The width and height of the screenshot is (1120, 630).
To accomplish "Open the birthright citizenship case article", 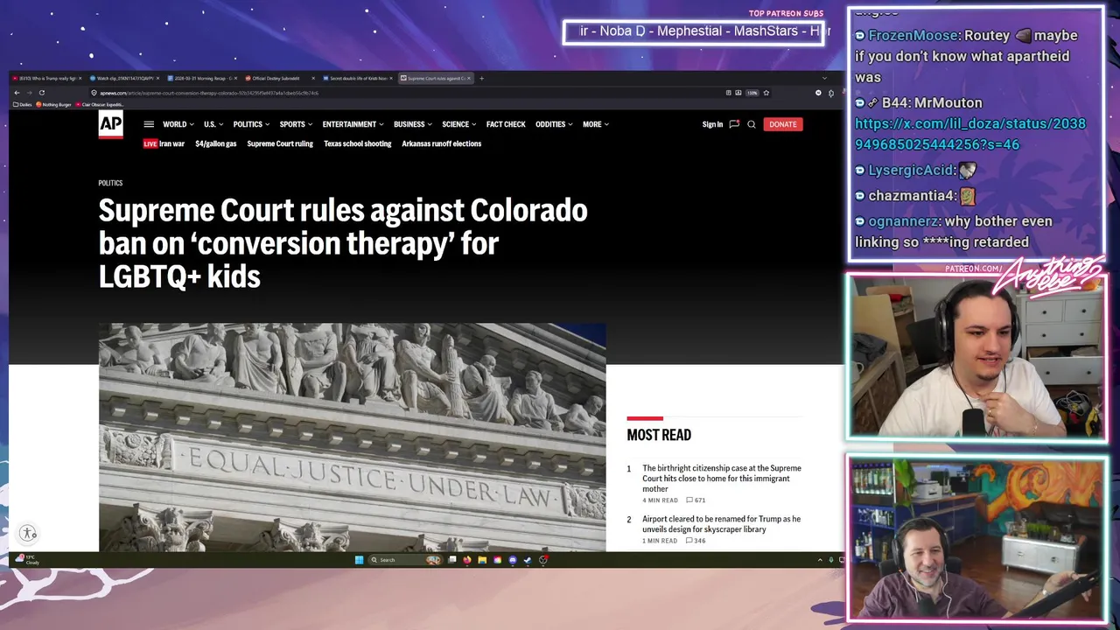I will pyautogui.click(x=722, y=479).
